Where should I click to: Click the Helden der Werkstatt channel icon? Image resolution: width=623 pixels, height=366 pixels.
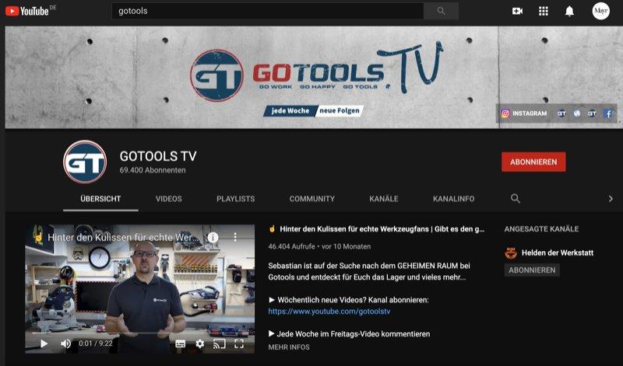point(511,253)
